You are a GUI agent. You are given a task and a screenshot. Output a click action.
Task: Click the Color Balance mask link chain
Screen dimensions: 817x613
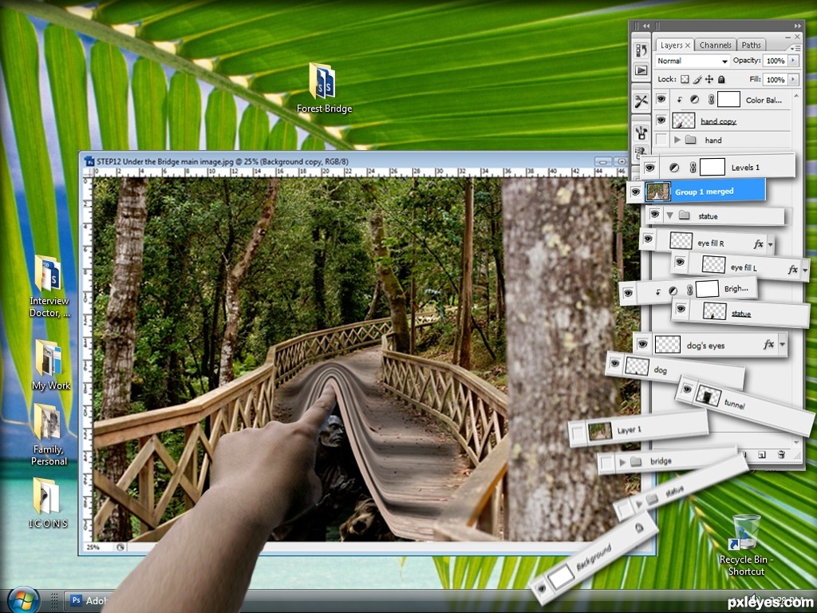pos(711,99)
